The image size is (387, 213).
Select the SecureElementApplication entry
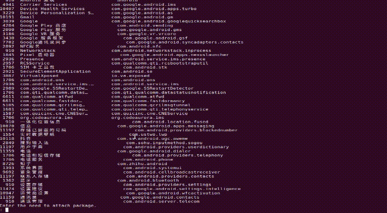tap(55, 71)
